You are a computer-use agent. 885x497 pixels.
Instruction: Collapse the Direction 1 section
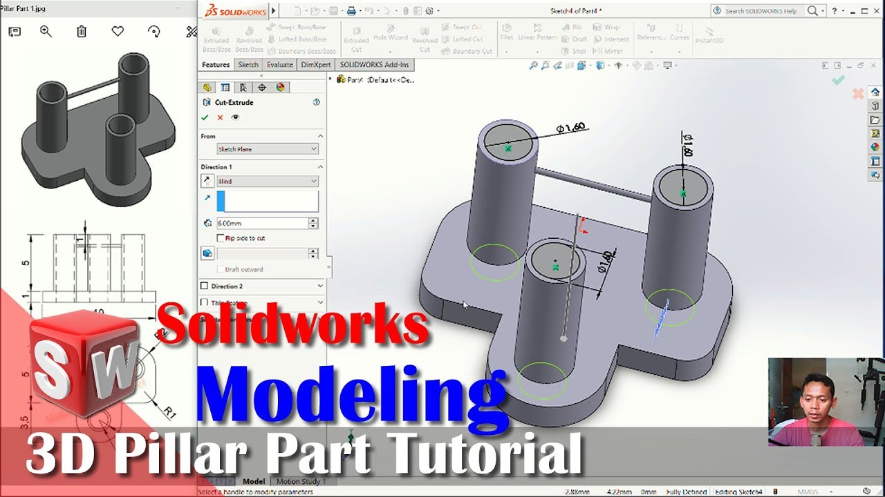320,167
